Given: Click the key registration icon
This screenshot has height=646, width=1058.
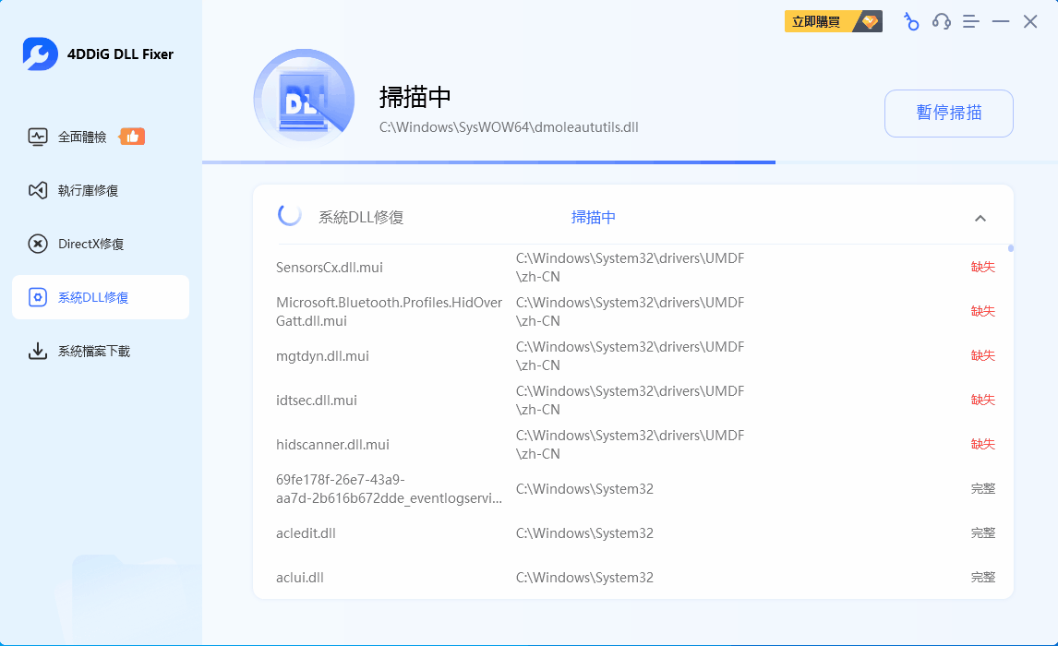Looking at the screenshot, I should tap(911, 22).
